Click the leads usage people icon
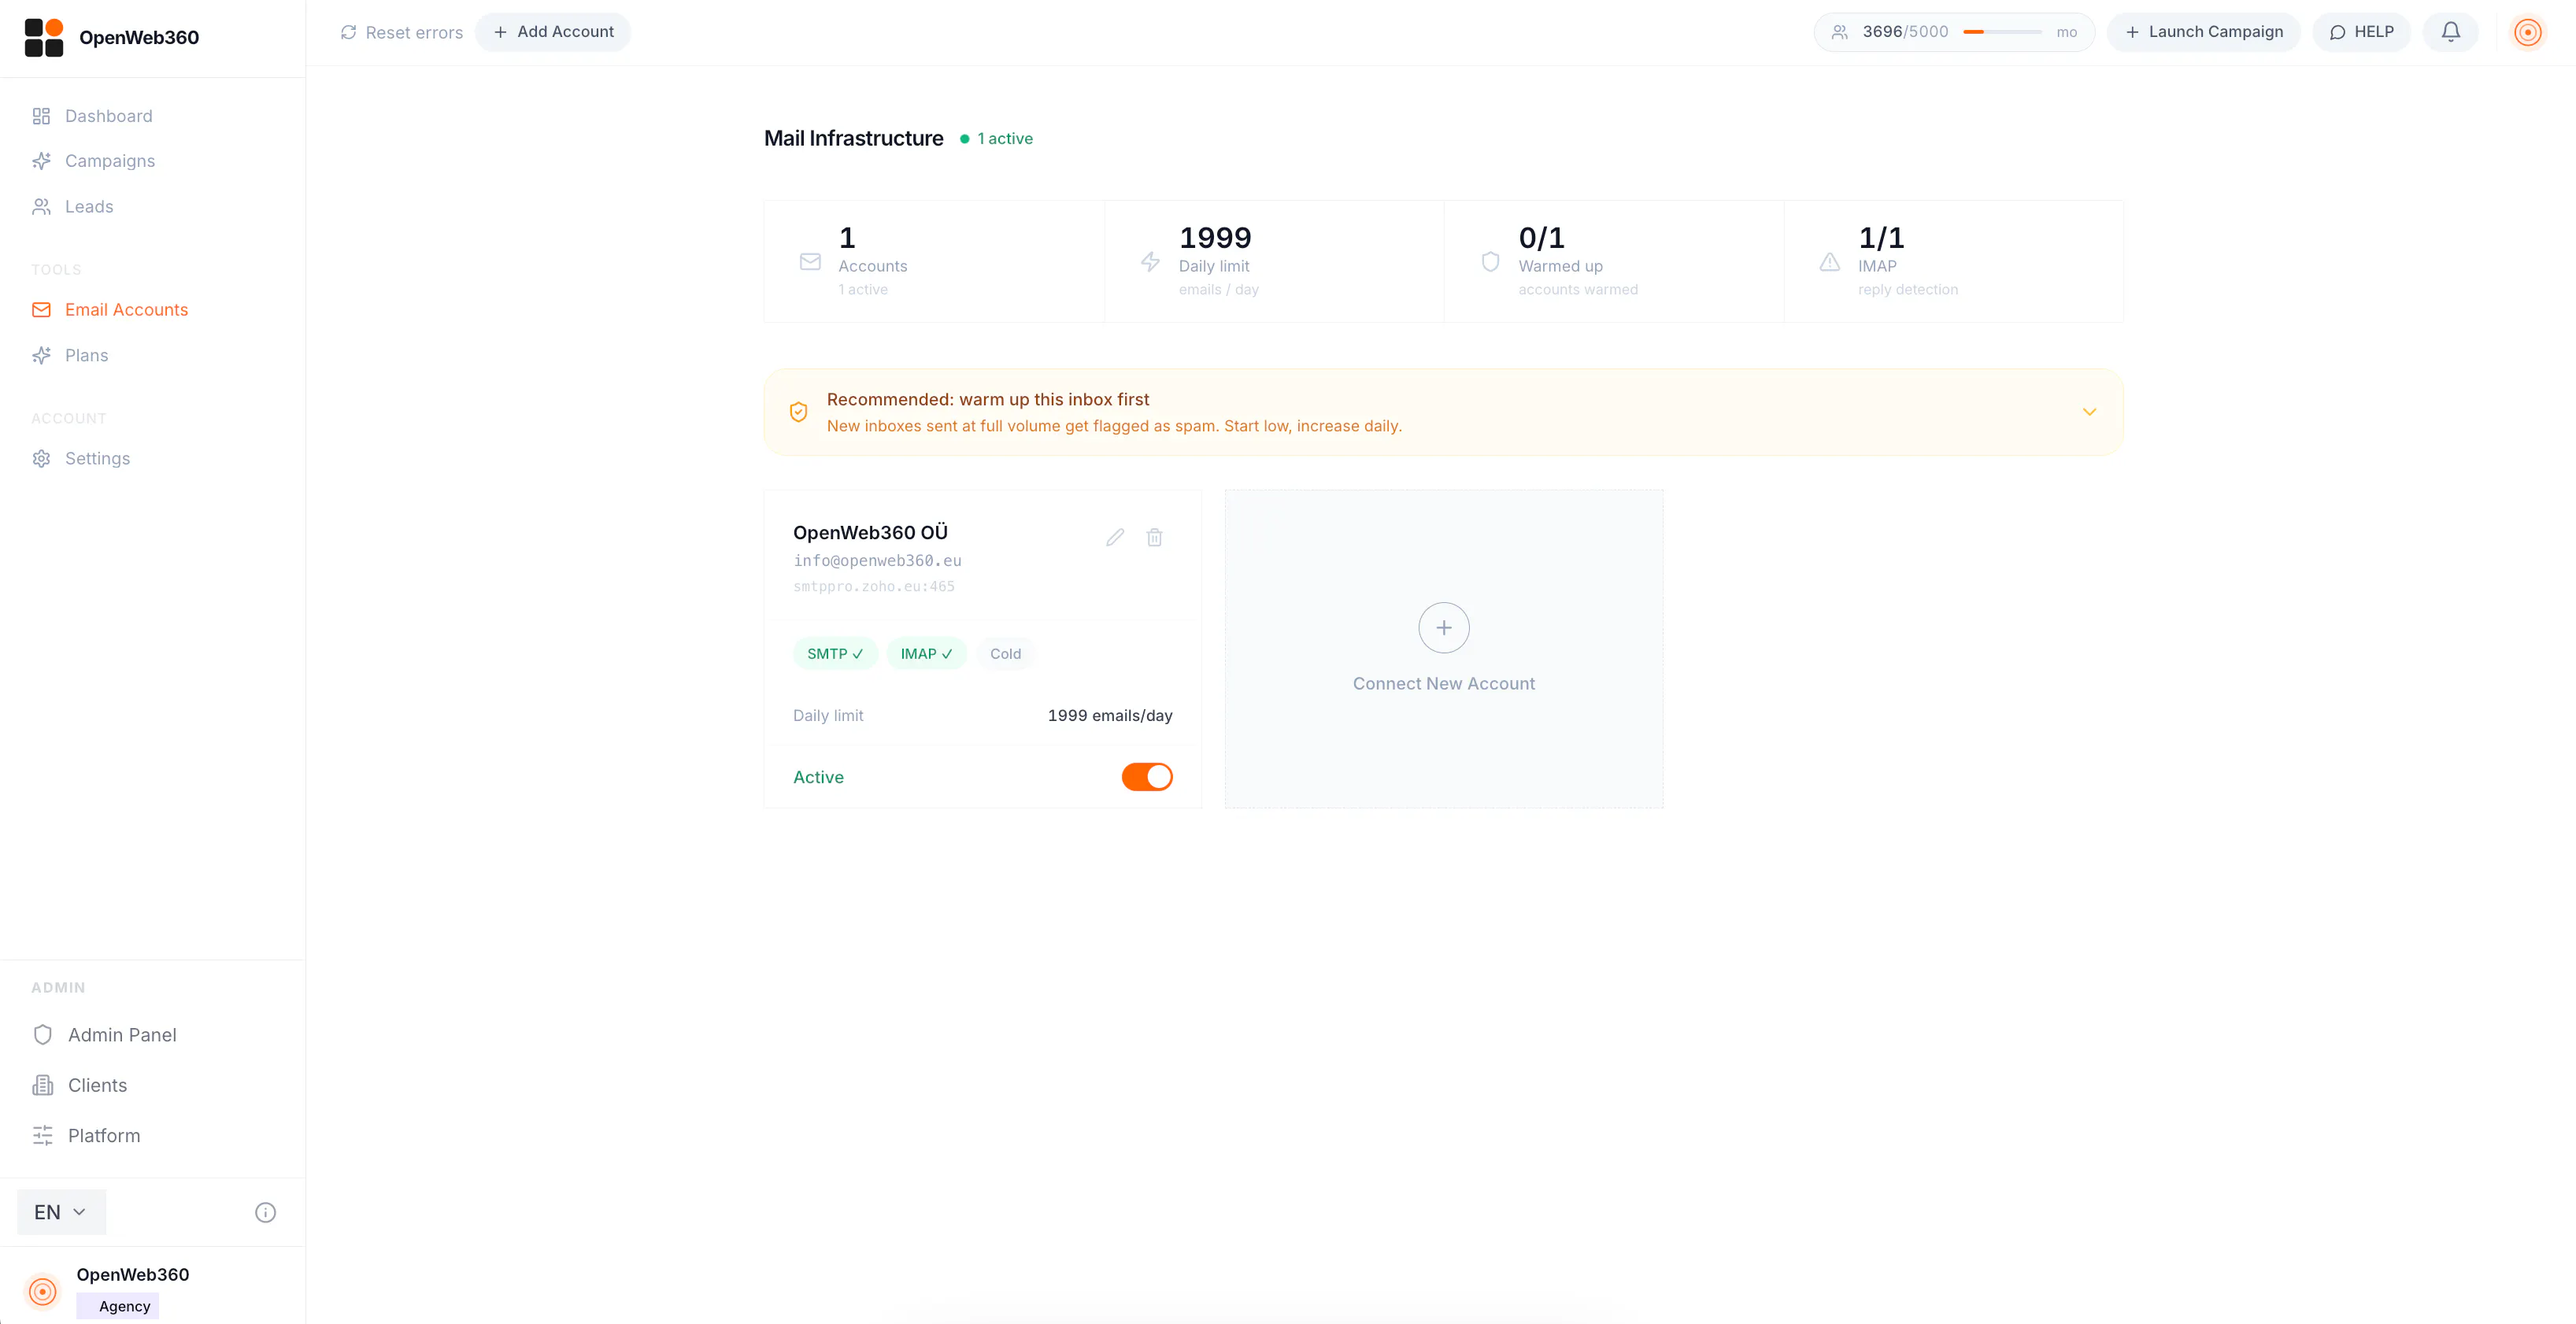Viewport: 2576px width, 1324px height. point(1839,32)
